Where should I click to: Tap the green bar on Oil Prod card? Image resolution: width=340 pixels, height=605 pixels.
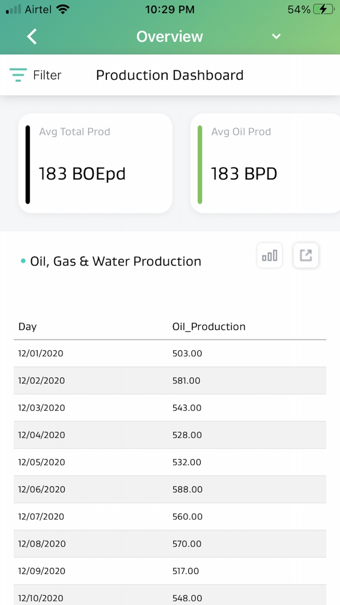point(200,164)
